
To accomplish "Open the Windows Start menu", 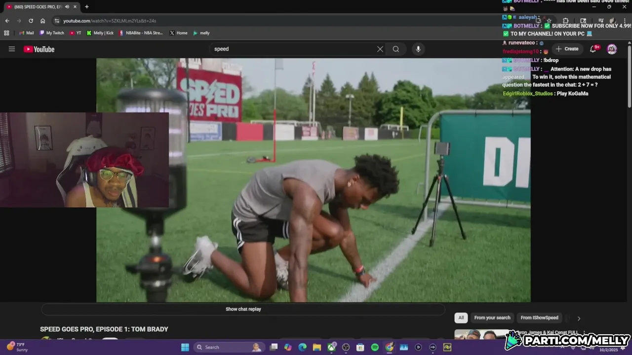I will [x=185, y=347].
